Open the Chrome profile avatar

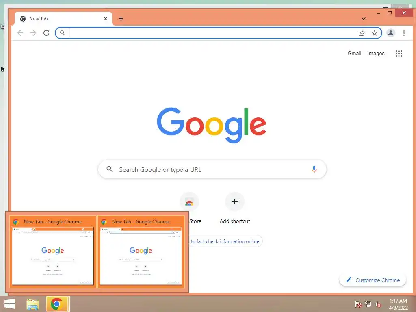(390, 33)
